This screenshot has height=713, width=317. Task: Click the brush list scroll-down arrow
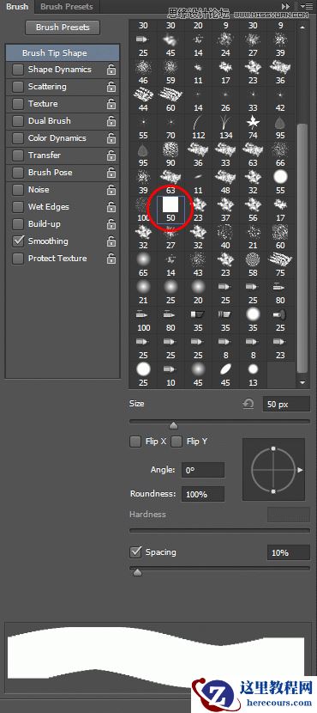(x=302, y=383)
